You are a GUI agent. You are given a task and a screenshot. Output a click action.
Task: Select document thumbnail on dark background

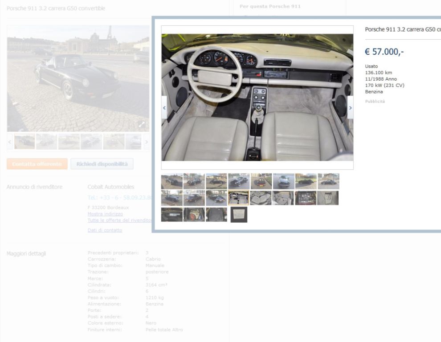coord(239,215)
